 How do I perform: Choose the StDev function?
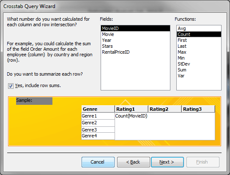point(199,64)
